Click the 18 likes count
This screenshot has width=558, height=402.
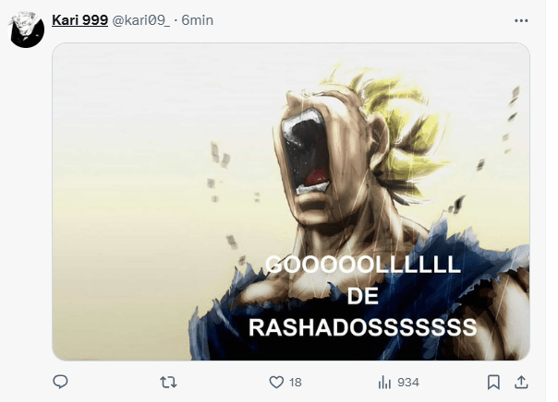click(296, 383)
